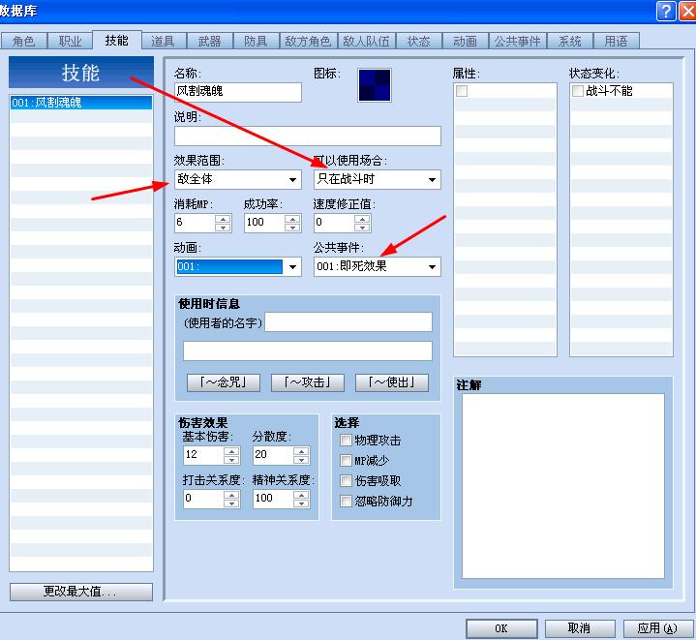Click the 更改最大值... button
Image resolution: width=696 pixels, height=640 pixels.
81,592
